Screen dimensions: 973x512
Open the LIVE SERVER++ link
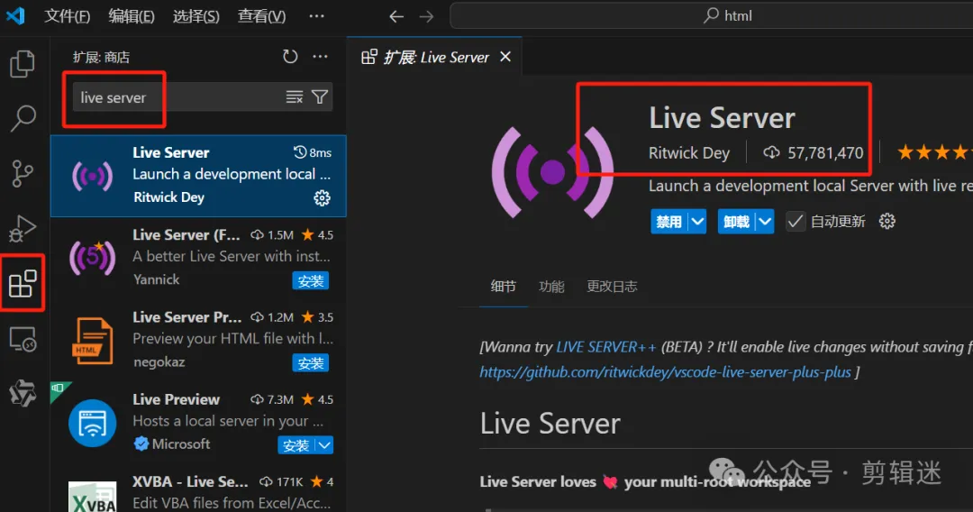point(605,347)
